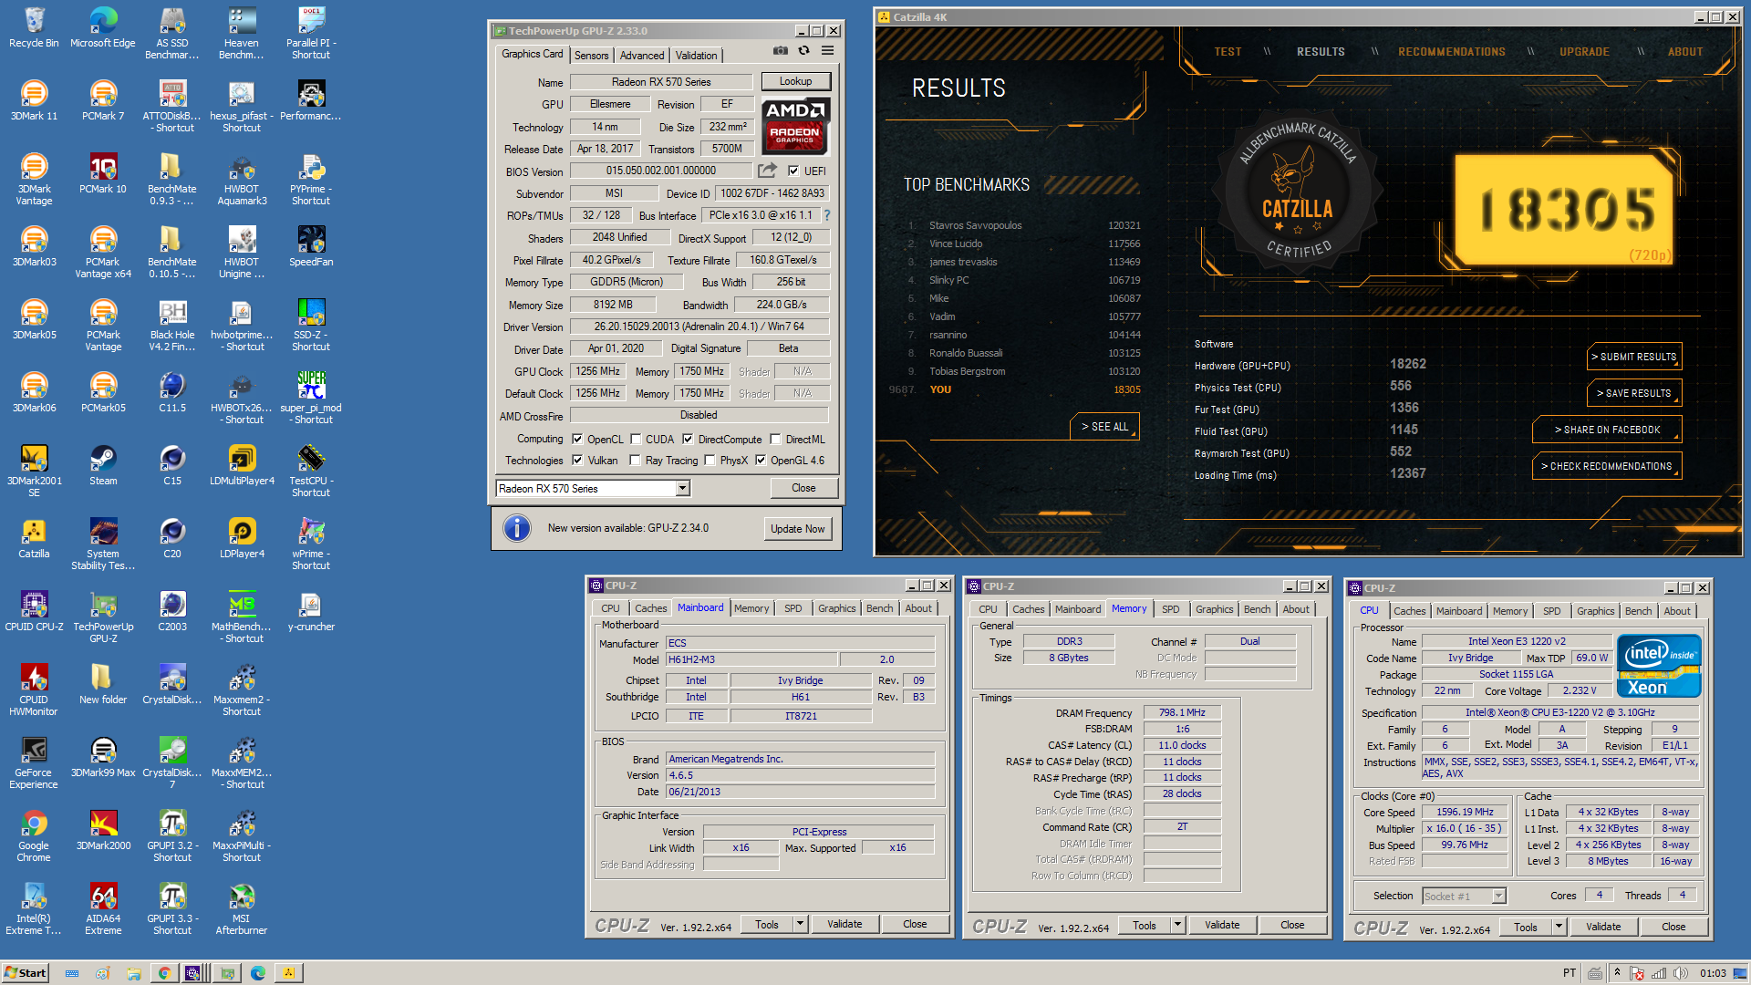This screenshot has width=1751, height=985.
Task: Open RECOMMENDATIONS in Catzilla menu
Action: pos(1452,52)
